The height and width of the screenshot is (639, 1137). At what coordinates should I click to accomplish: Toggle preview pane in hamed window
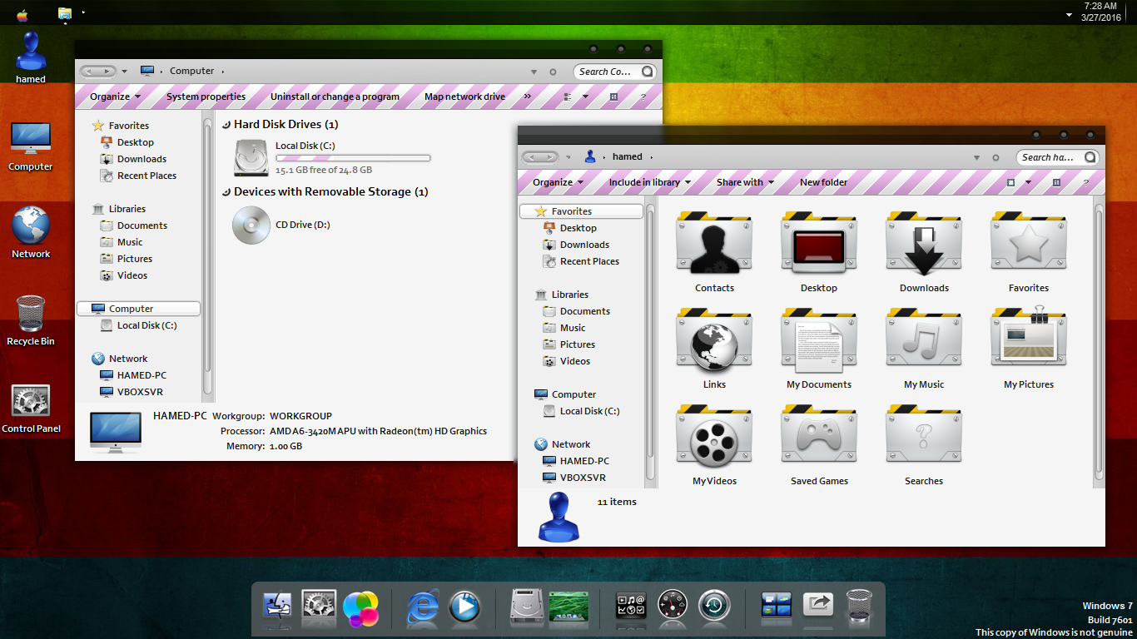pyautogui.click(x=1056, y=182)
